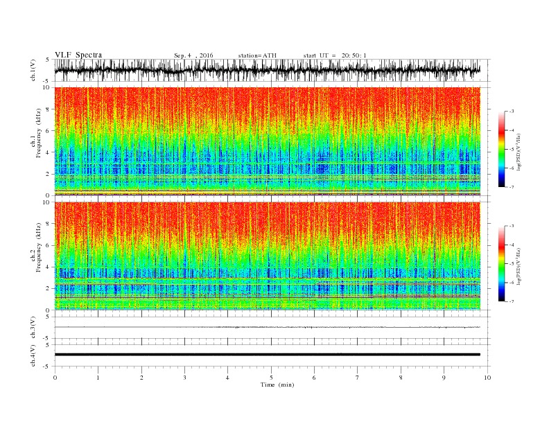Click time axis tick label "3"

click(184, 378)
